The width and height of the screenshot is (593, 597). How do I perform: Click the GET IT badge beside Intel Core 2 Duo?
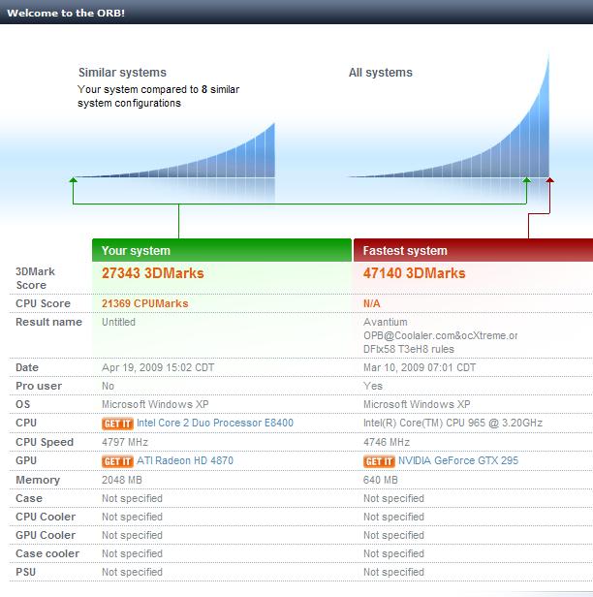[x=117, y=424]
